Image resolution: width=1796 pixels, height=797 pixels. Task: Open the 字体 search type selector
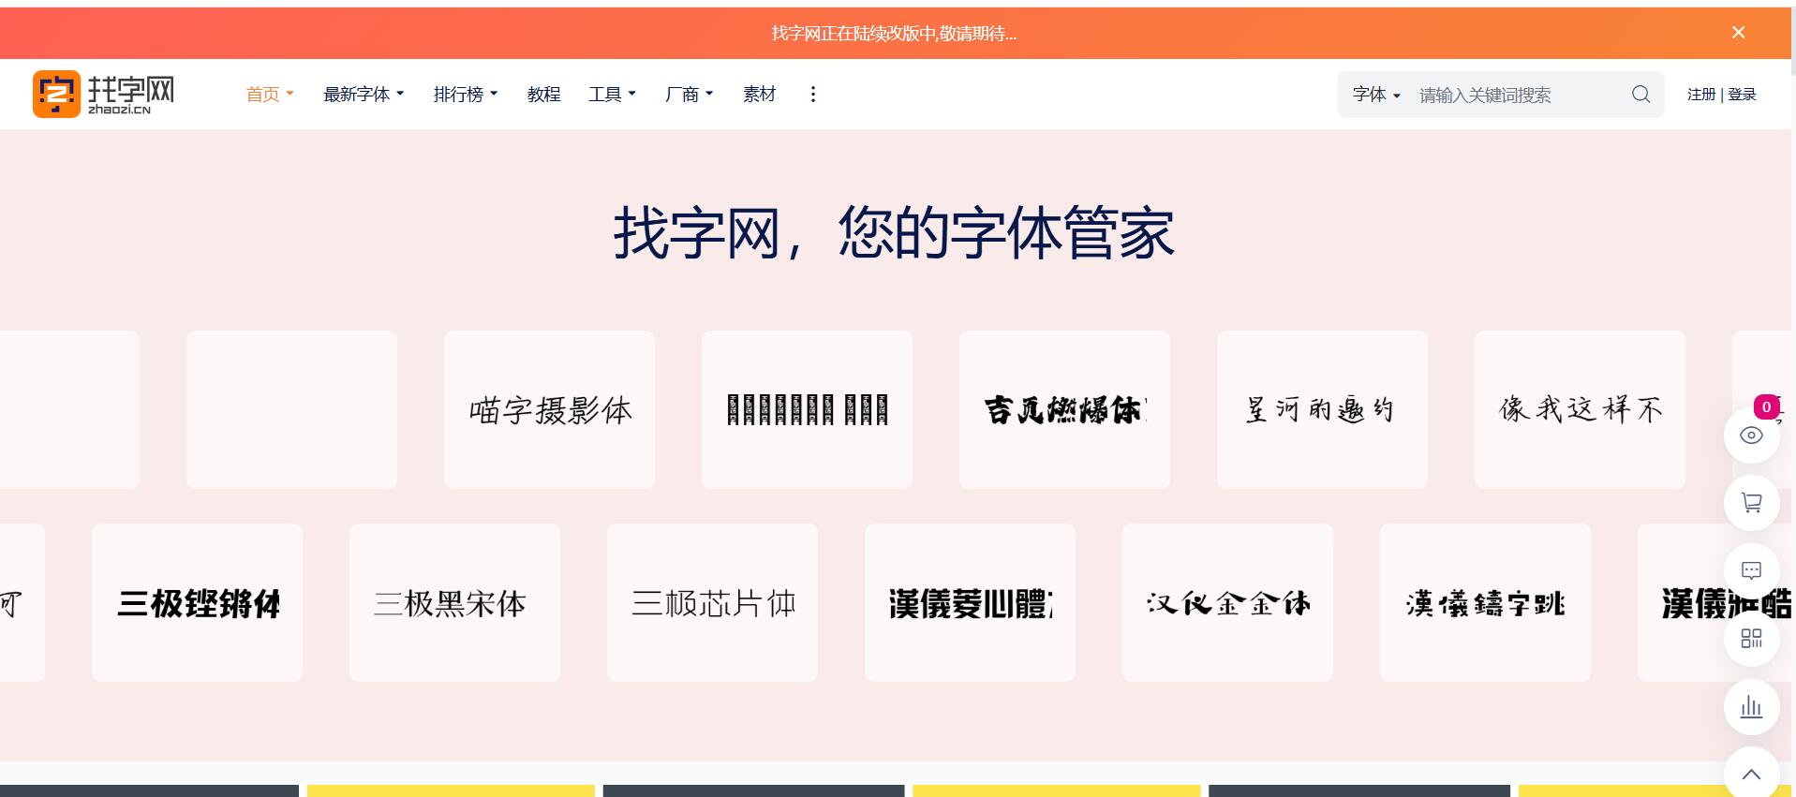pyautogui.click(x=1376, y=95)
